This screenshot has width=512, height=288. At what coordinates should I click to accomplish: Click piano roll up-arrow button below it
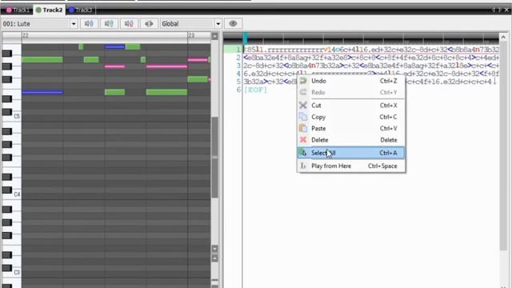pyautogui.click(x=214, y=258)
